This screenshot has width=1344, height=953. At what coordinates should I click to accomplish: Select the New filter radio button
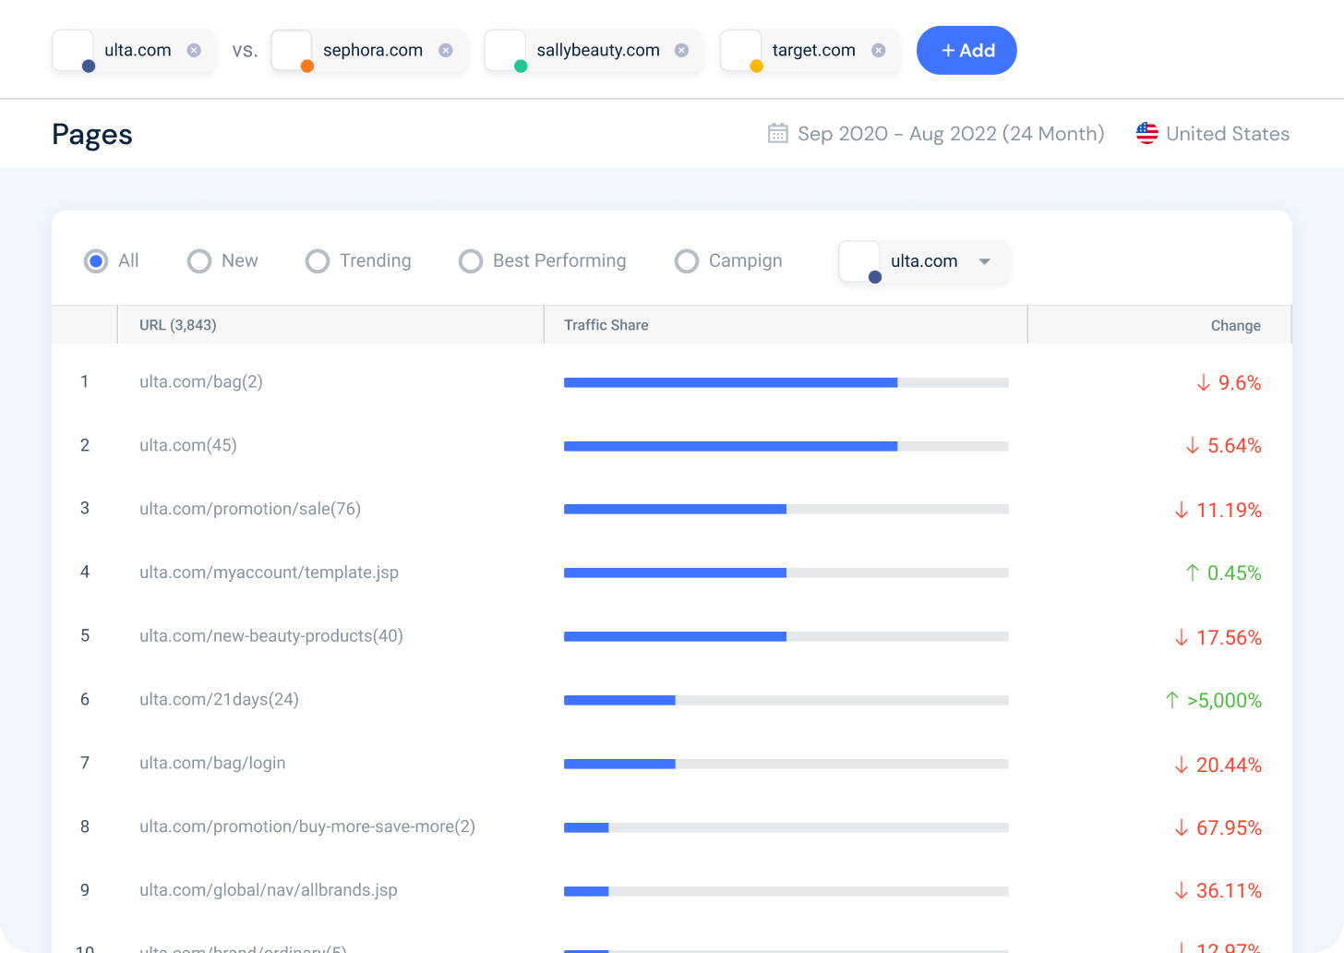pyautogui.click(x=198, y=261)
